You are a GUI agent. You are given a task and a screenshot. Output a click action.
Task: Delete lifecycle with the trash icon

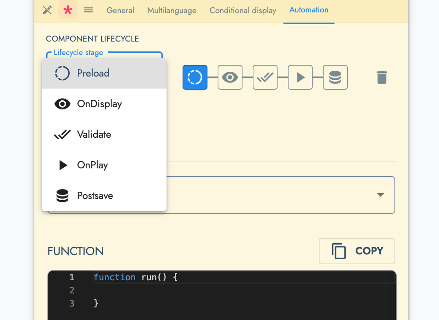382,77
